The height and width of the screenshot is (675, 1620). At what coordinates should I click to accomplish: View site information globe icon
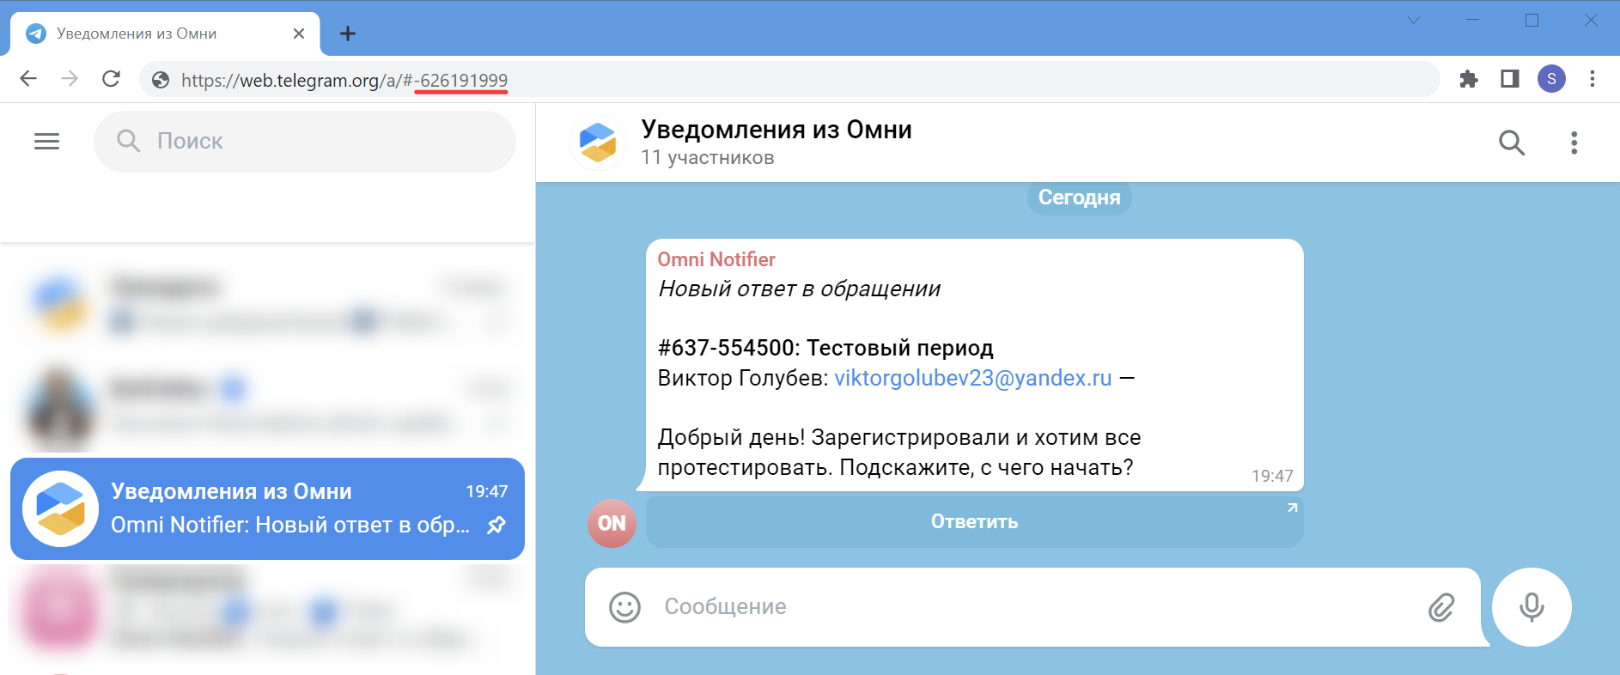[x=161, y=80]
